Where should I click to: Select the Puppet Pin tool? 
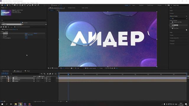(x=38, y=5)
